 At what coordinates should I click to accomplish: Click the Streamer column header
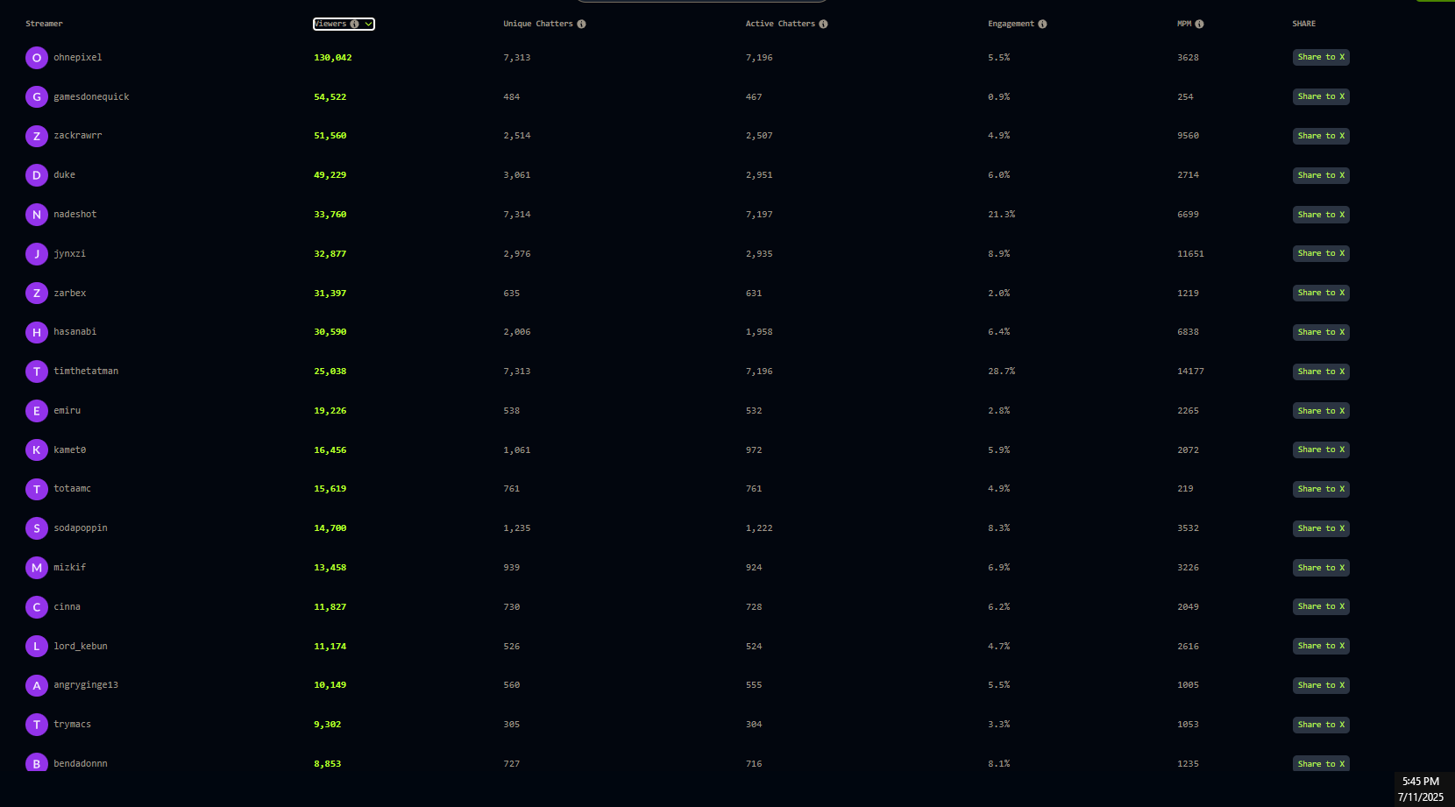[44, 24]
